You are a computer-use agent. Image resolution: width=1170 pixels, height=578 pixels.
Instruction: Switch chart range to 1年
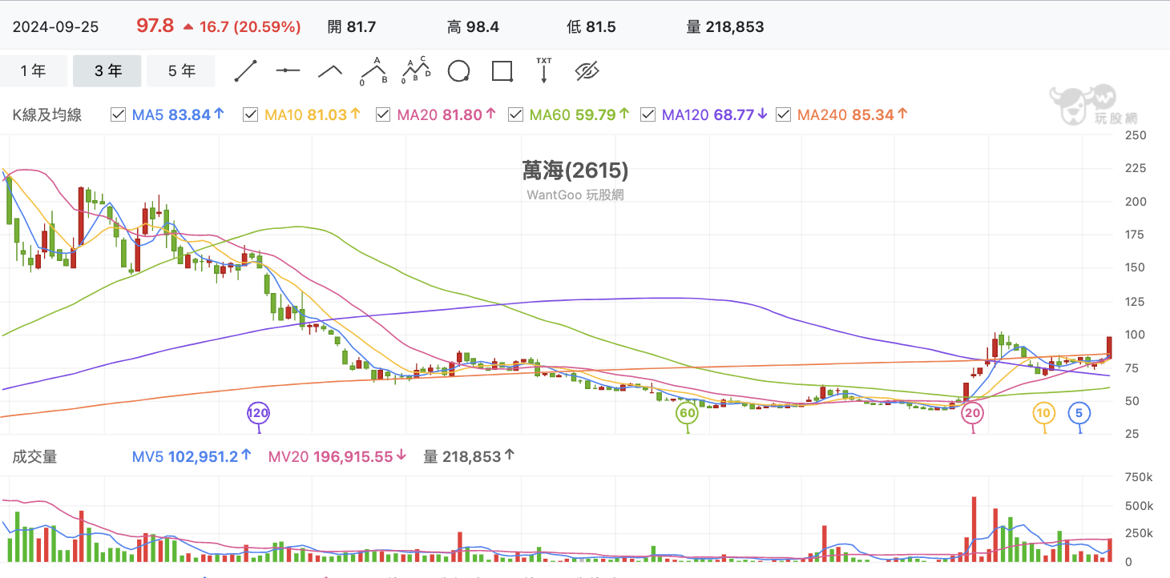click(x=34, y=71)
